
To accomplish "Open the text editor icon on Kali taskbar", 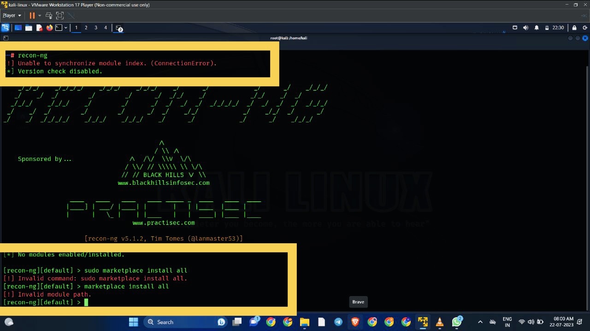I will [39, 28].
